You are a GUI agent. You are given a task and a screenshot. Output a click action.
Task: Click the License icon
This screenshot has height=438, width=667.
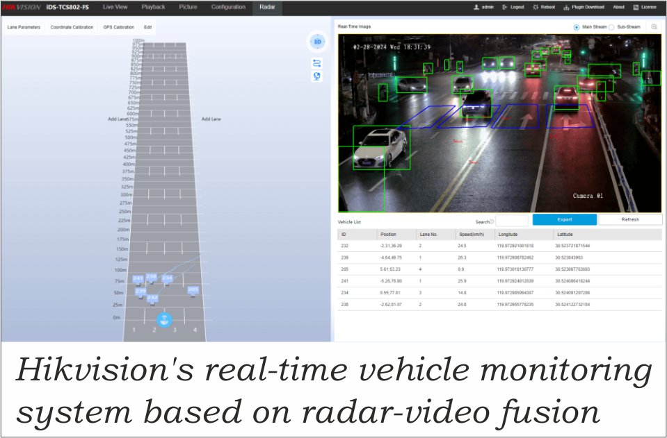point(636,7)
